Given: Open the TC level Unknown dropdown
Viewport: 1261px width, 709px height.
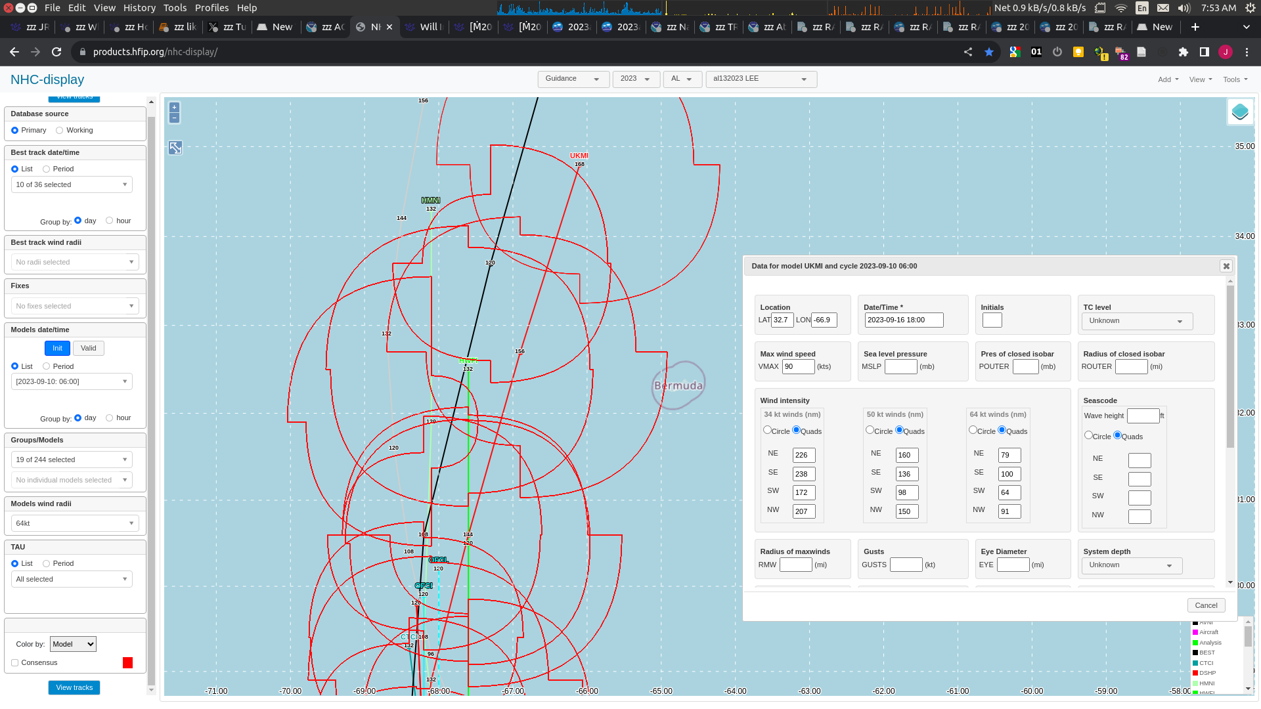Looking at the screenshot, I should tap(1137, 321).
